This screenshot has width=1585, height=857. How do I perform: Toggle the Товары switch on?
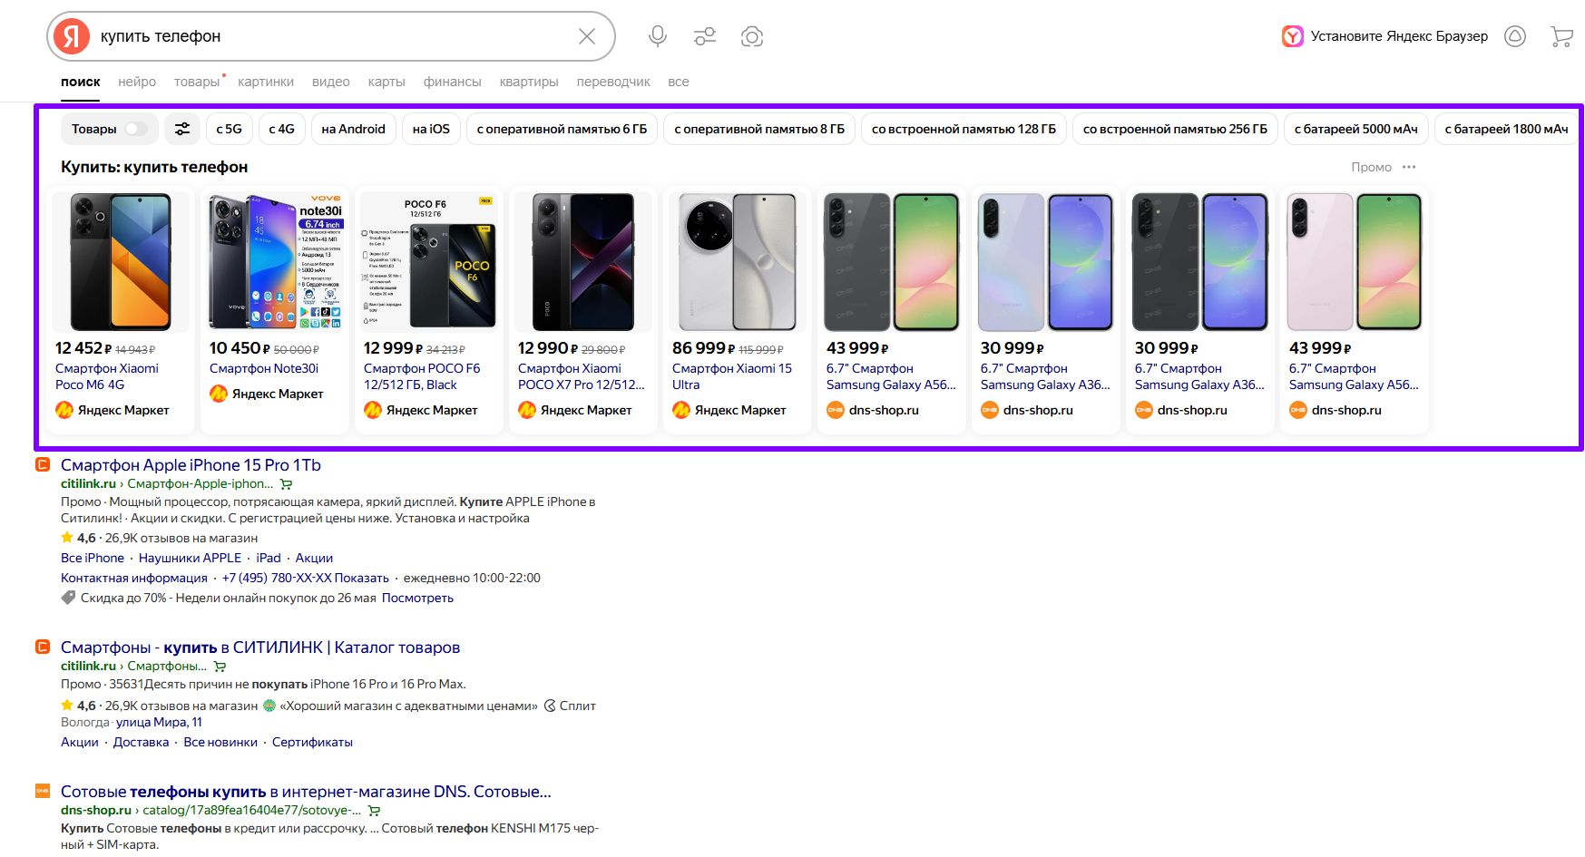[135, 129]
